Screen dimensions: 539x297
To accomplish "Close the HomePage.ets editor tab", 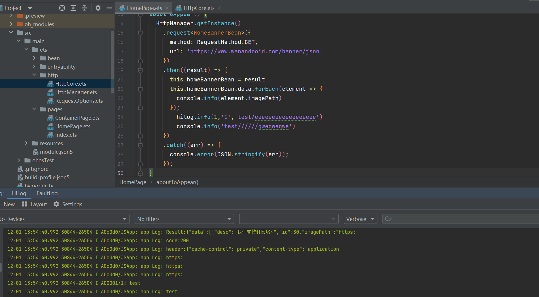I will pos(167,8).
